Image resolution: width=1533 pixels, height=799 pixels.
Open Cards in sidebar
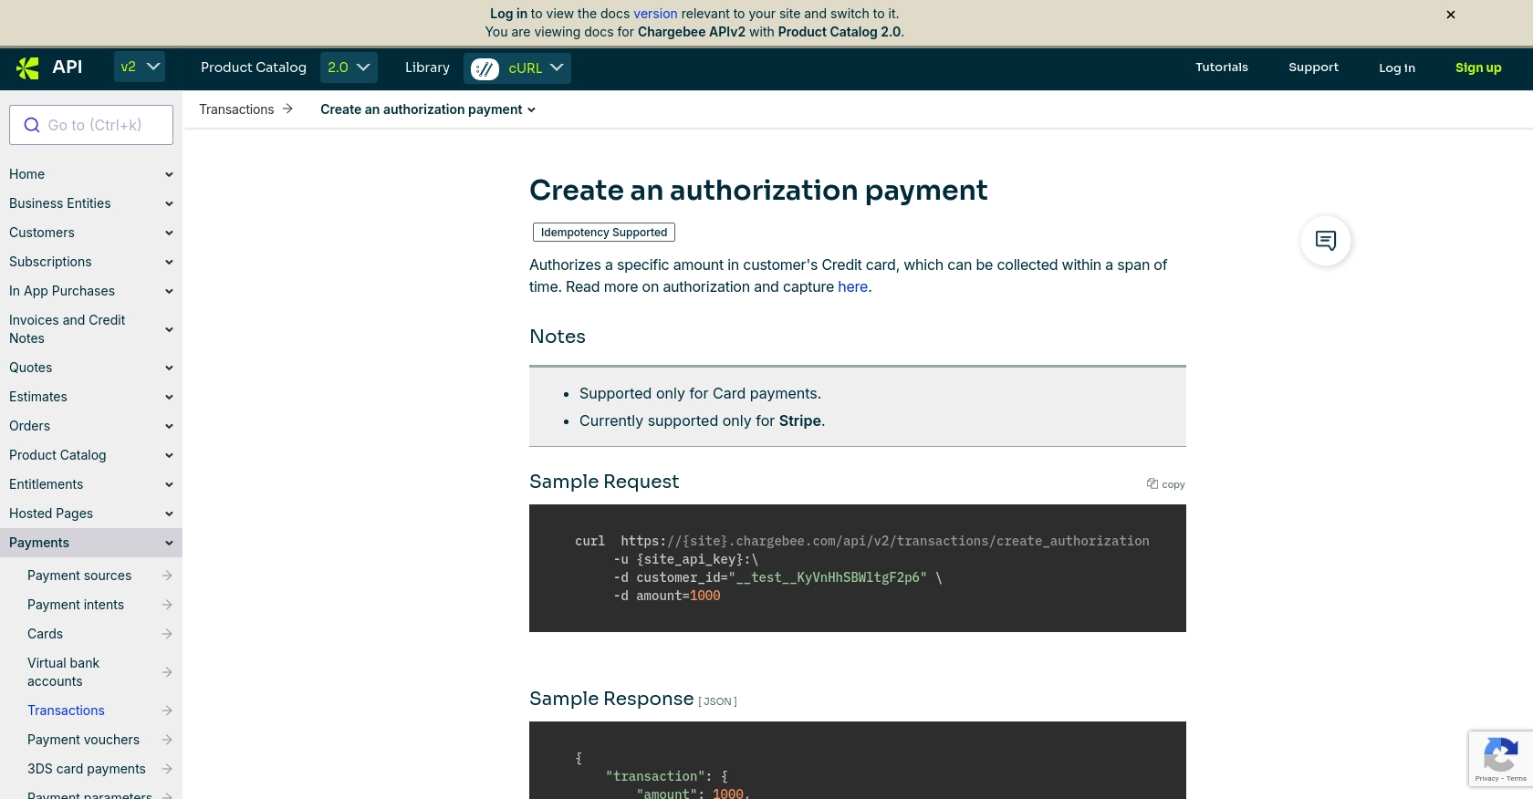(x=45, y=634)
